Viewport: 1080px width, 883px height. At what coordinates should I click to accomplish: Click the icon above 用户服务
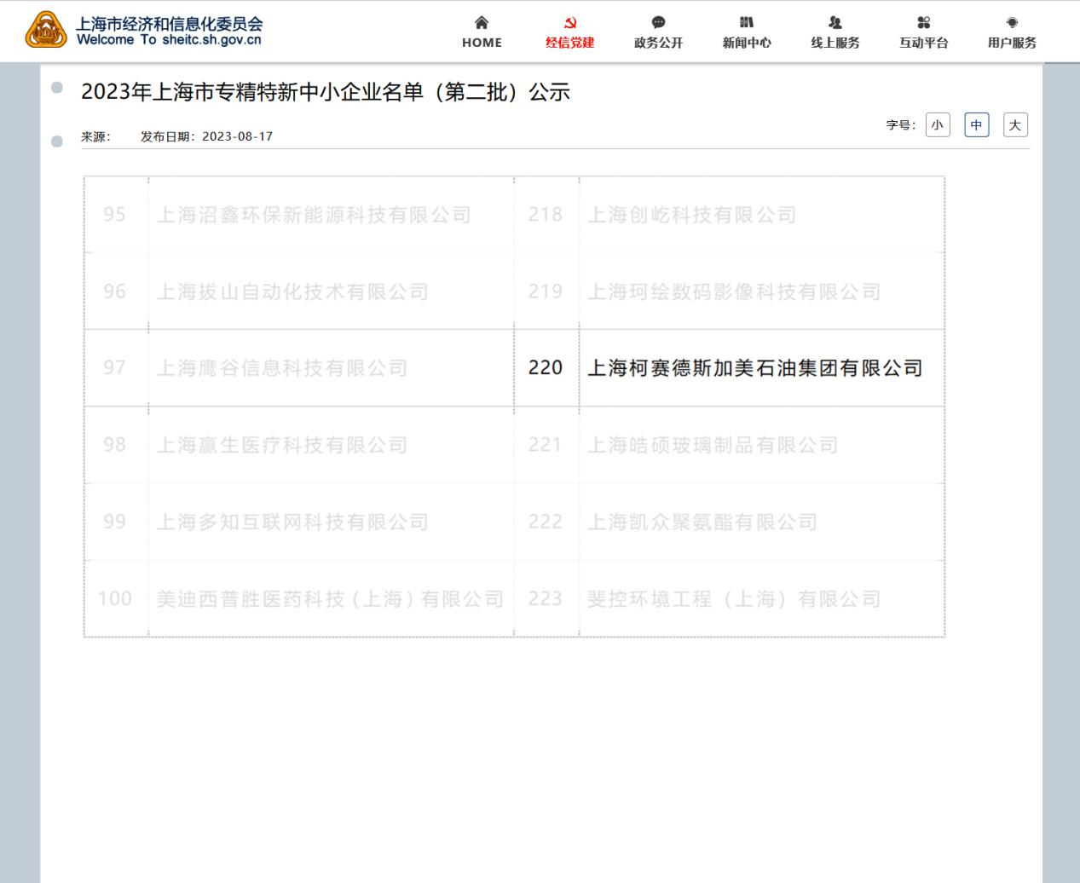pyautogui.click(x=1012, y=23)
